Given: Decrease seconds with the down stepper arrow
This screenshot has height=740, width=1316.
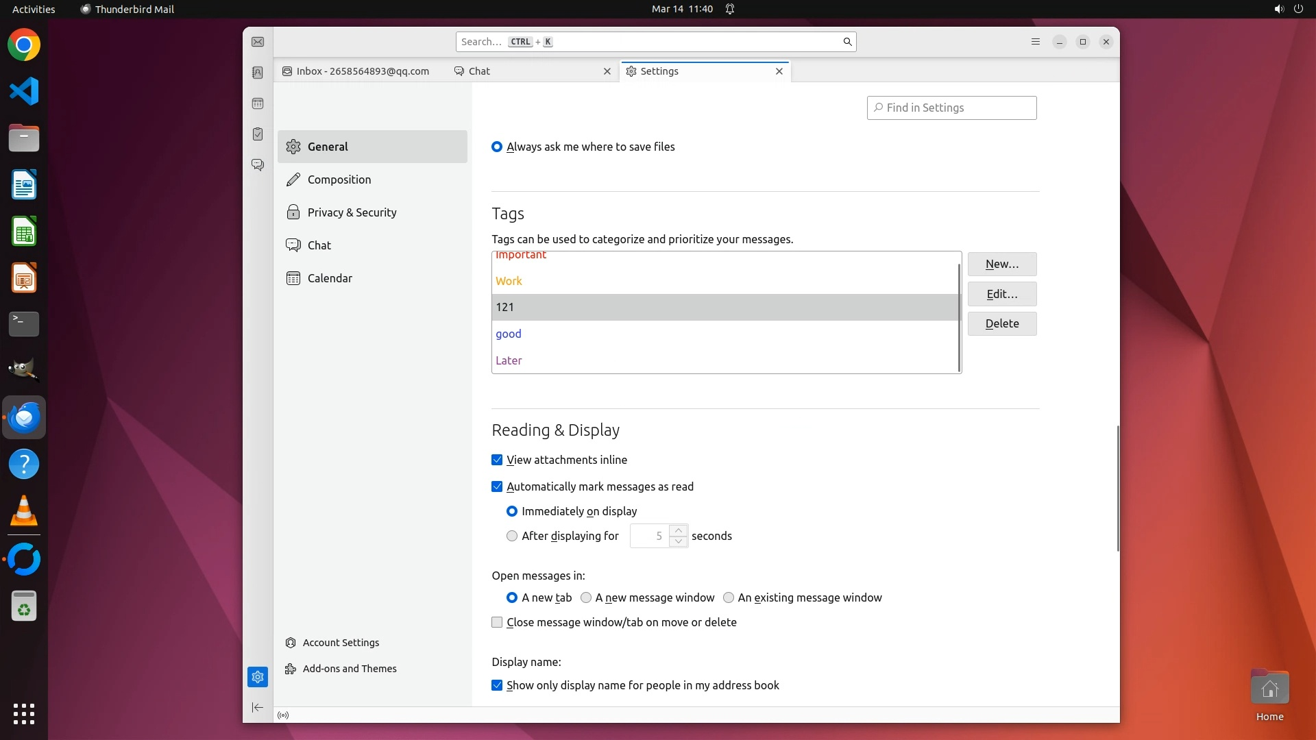Looking at the screenshot, I should (678, 541).
